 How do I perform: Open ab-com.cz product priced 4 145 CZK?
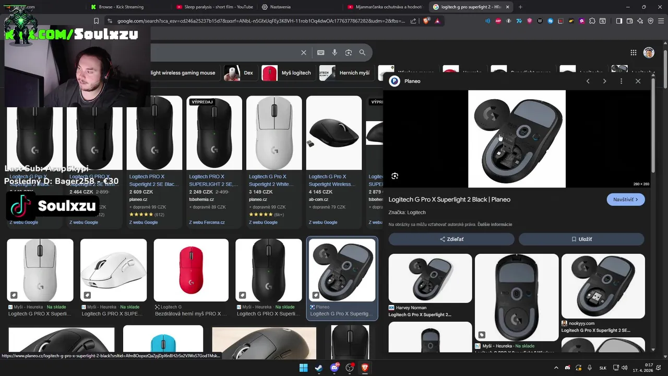334,162
